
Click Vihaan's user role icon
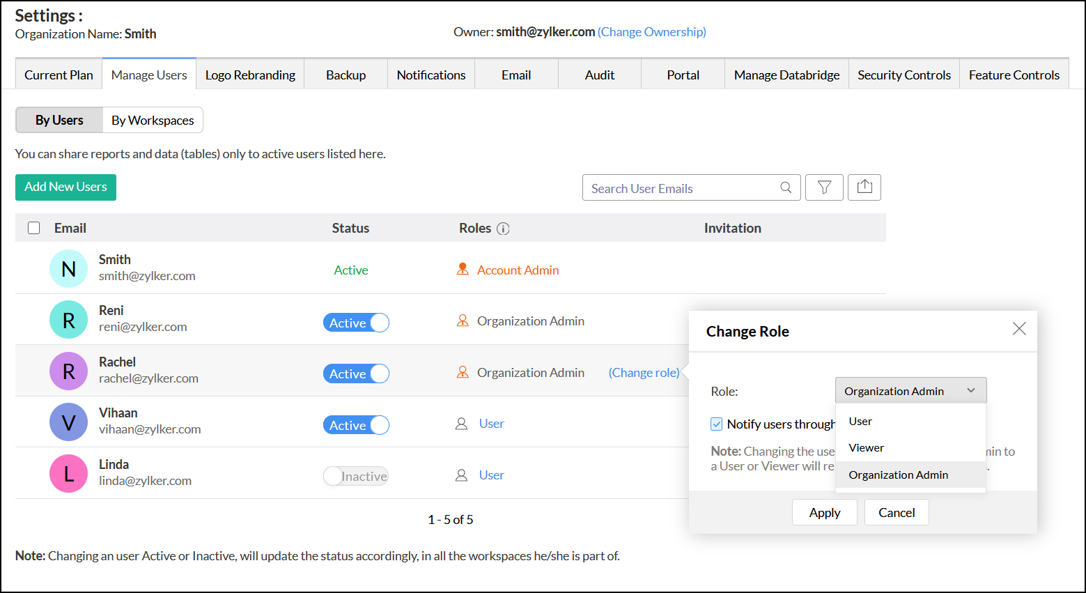click(461, 424)
